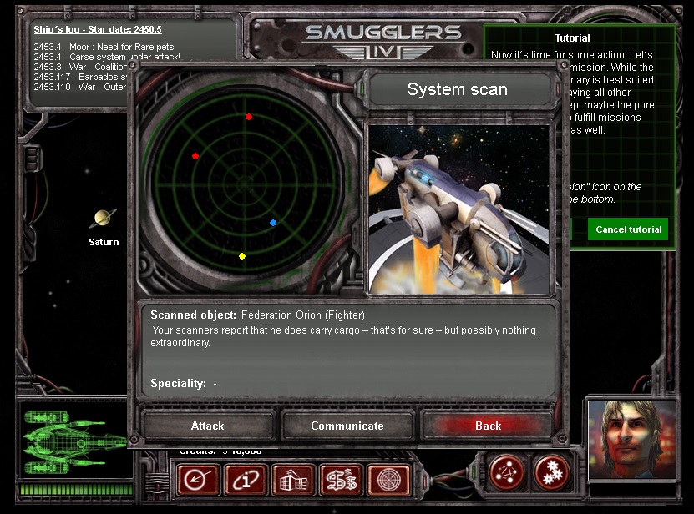
Task: Click log entry '2453.110 - War - Outer'
Action: 80,87
